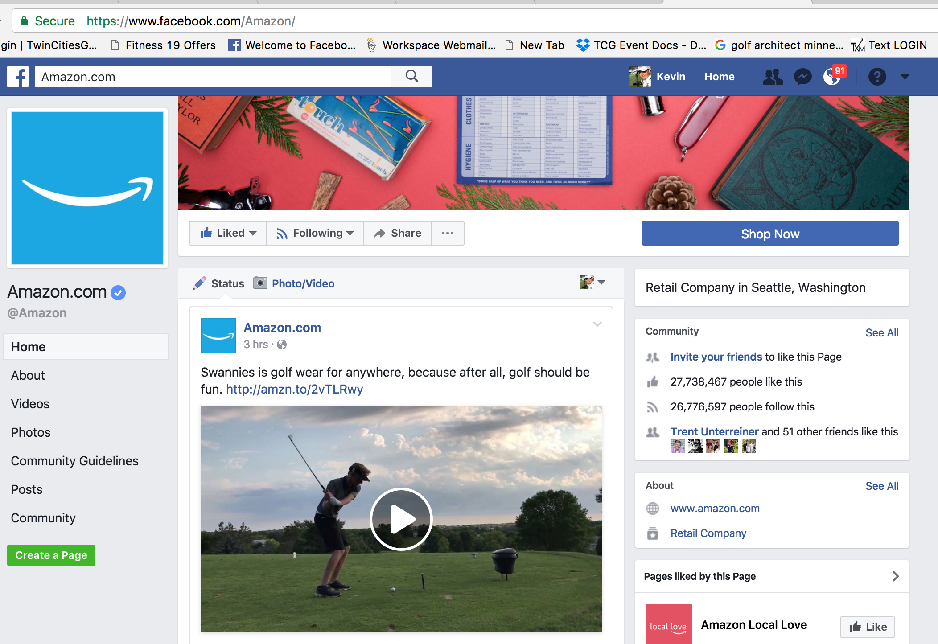Play the golf video
Viewport: 938px width, 644px height.
click(401, 519)
